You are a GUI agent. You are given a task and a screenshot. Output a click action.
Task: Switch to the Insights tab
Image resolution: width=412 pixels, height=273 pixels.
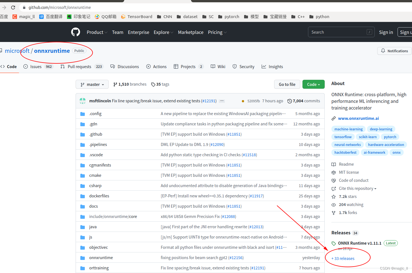coord(272,67)
